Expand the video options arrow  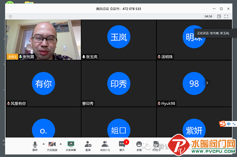[x=61, y=144]
